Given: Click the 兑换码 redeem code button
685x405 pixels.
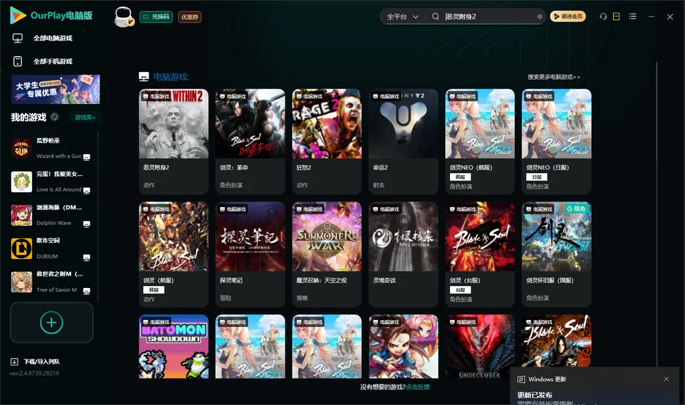Looking at the screenshot, I should [x=156, y=16].
